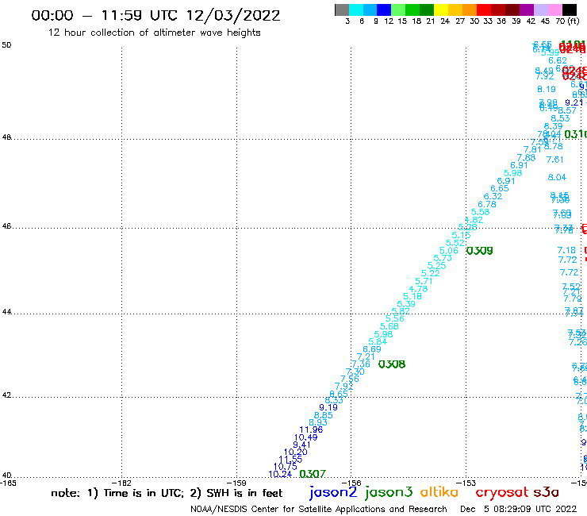Click the wave height value '11.55'
Viewport: 587px width, 516px height.
click(x=290, y=459)
